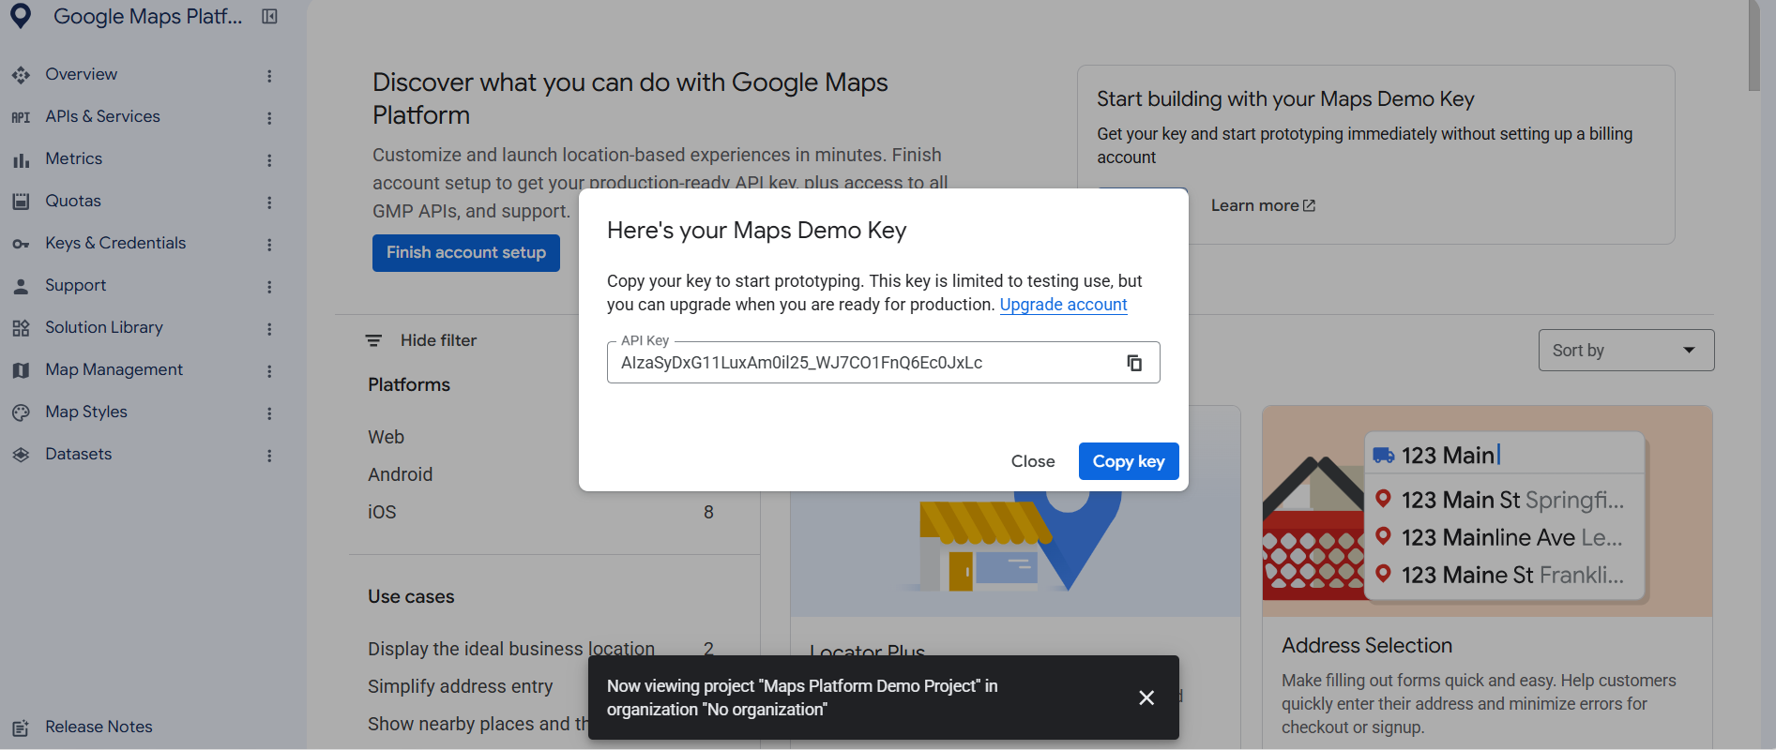Open the Learn more external link
The image size is (1776, 750).
coord(1263,205)
